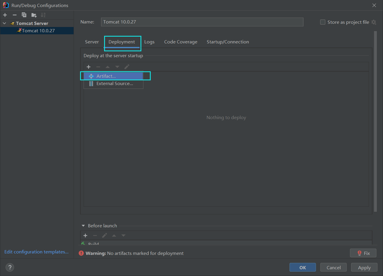This screenshot has height=276, width=383.
Task: Confirm with the OK button
Action: coord(303,267)
